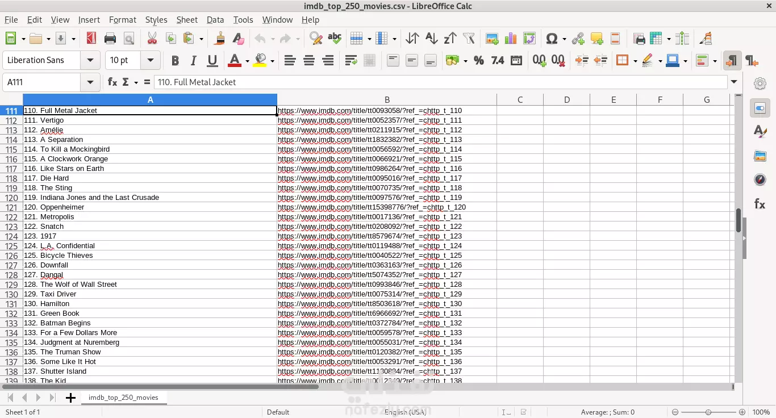Expand the formula bar arrow
776x418 pixels.
coord(735,82)
